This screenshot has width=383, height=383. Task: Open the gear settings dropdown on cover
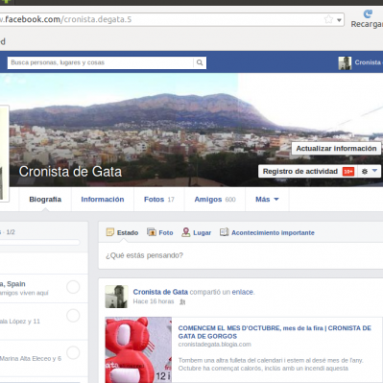tap(369, 172)
